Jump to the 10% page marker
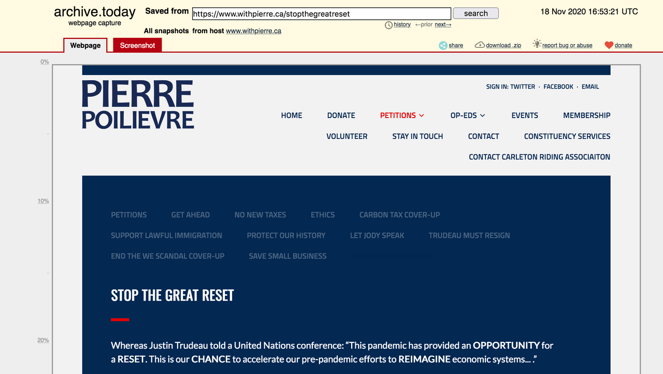The image size is (663, 374). click(43, 201)
